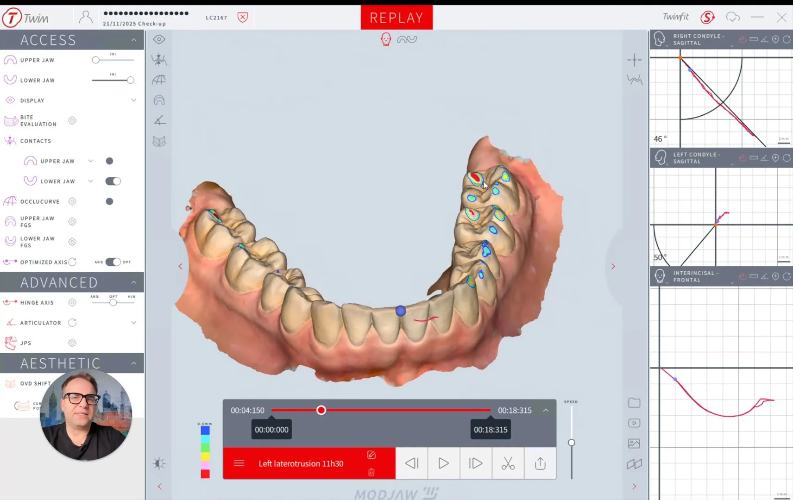The height and width of the screenshot is (500, 793).
Task: Open the book icon on right side
Action: pyautogui.click(x=634, y=464)
